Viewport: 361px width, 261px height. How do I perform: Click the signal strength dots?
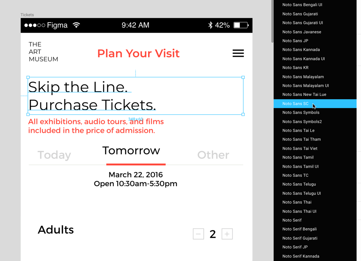tap(35, 25)
